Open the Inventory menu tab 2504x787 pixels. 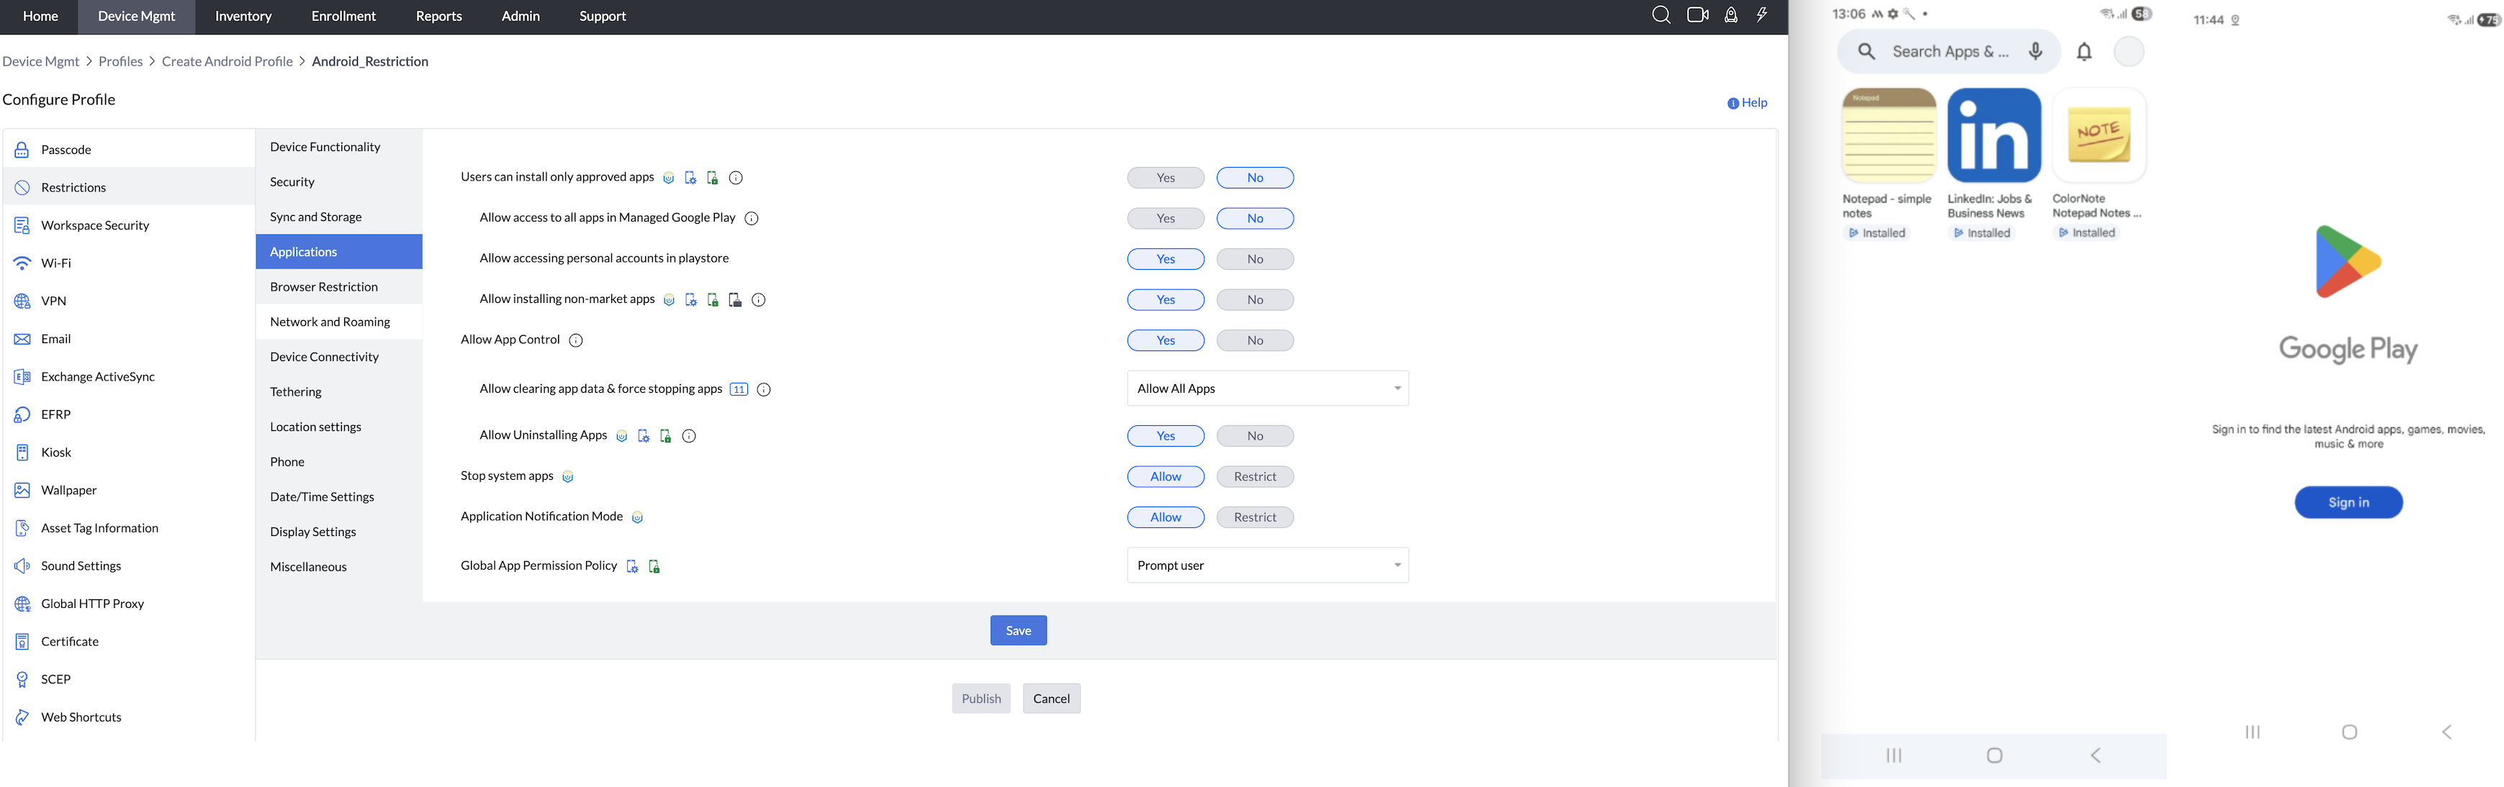(x=243, y=17)
